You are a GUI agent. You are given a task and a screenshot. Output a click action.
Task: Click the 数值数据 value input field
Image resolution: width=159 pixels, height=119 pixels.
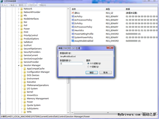[71, 63]
